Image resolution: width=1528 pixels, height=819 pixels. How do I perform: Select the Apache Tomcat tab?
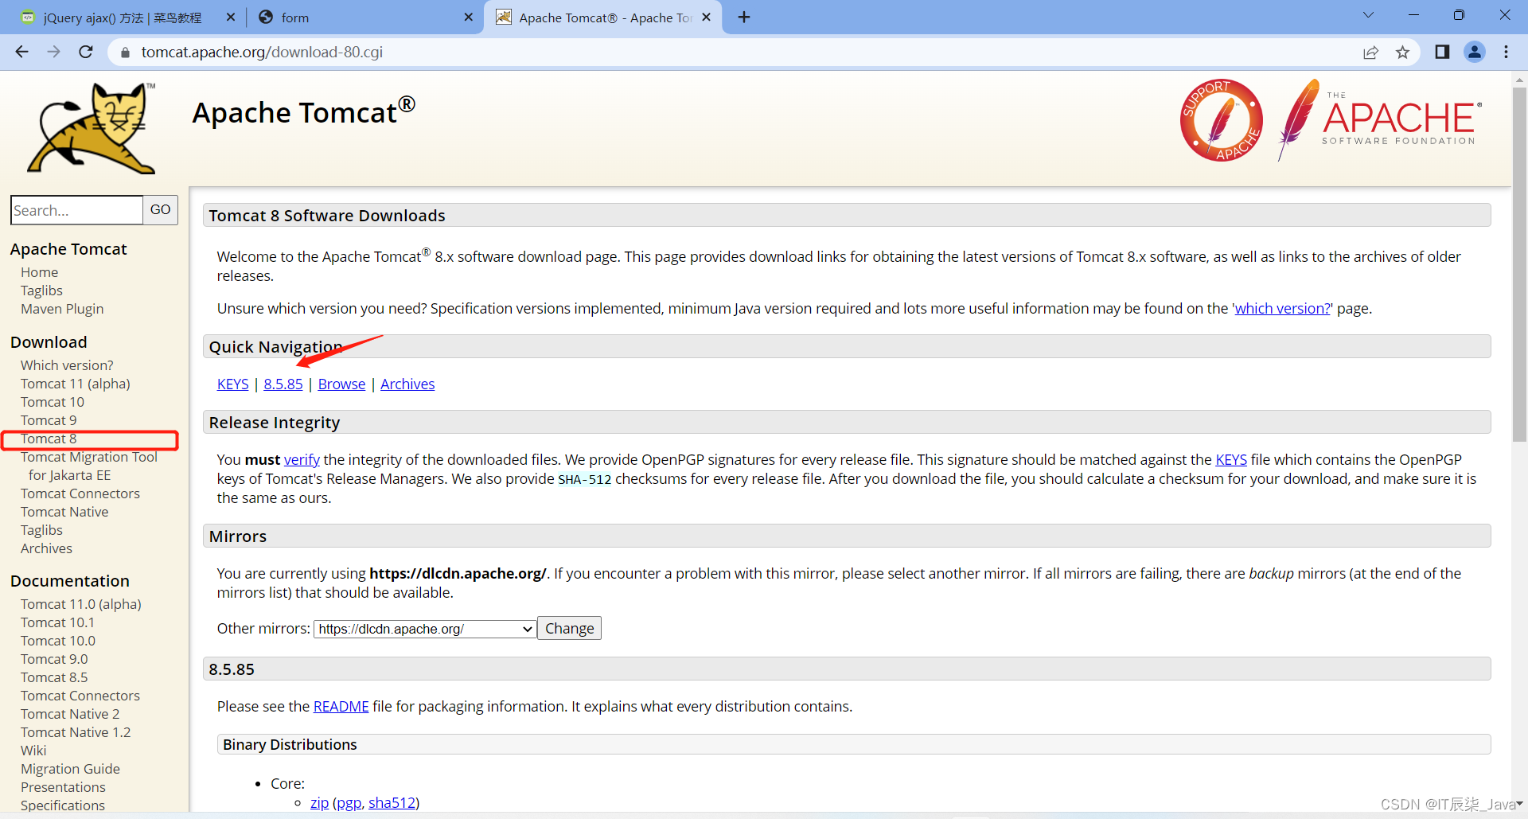pos(605,18)
